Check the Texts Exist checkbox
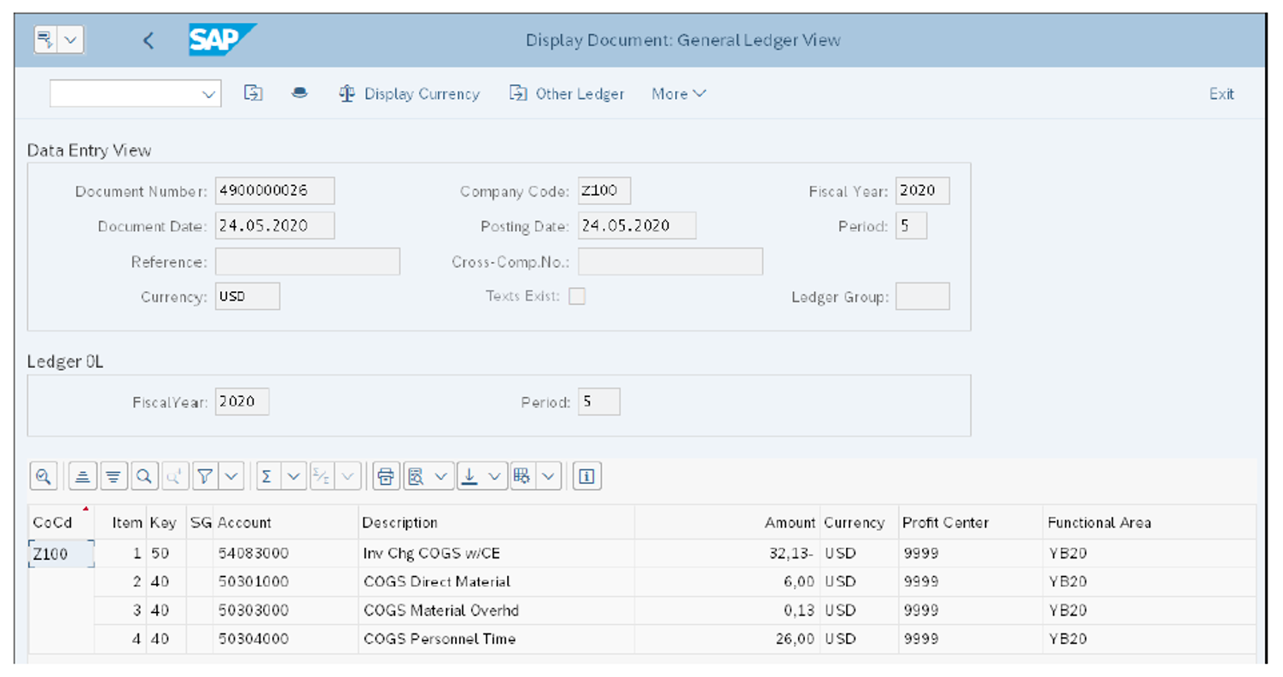The image size is (1283, 677). click(577, 295)
